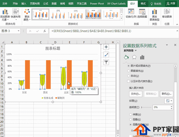179x137 pixels.
Task: Select Automatic (自动) fill radio
Action: [128, 76]
